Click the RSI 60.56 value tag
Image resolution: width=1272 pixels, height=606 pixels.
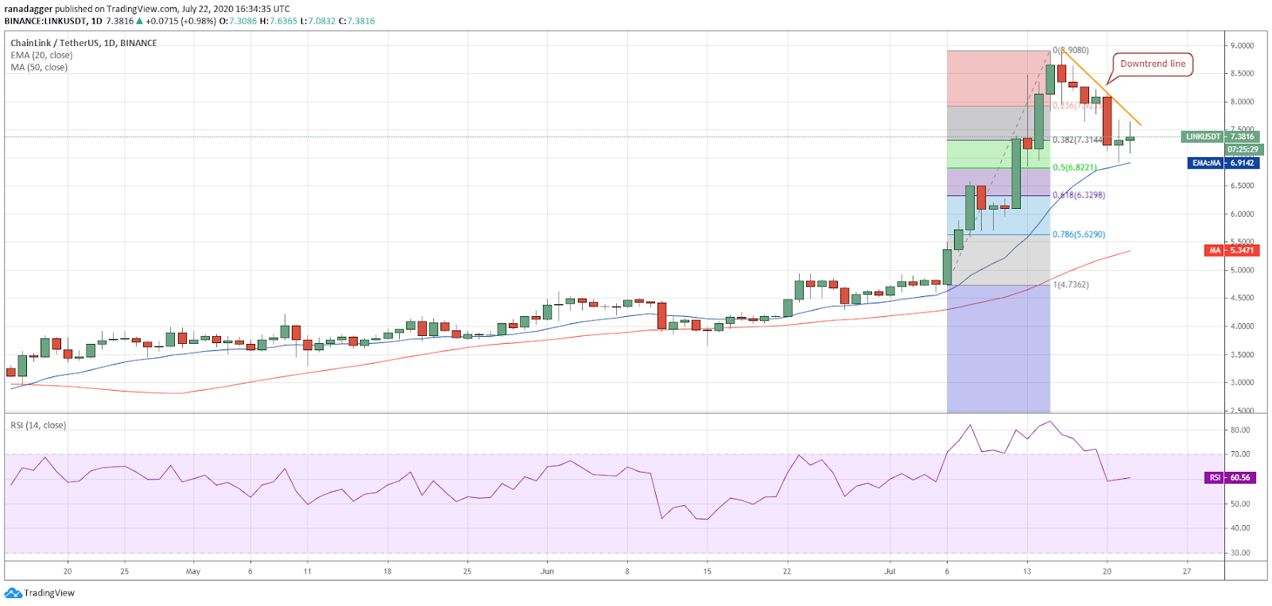click(1230, 477)
